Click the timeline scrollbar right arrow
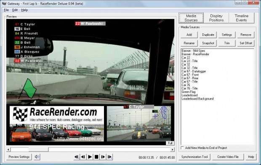This screenshot has height=165, width=261. point(173,149)
